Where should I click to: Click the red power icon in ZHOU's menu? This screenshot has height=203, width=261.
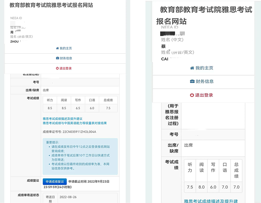tap(57, 68)
